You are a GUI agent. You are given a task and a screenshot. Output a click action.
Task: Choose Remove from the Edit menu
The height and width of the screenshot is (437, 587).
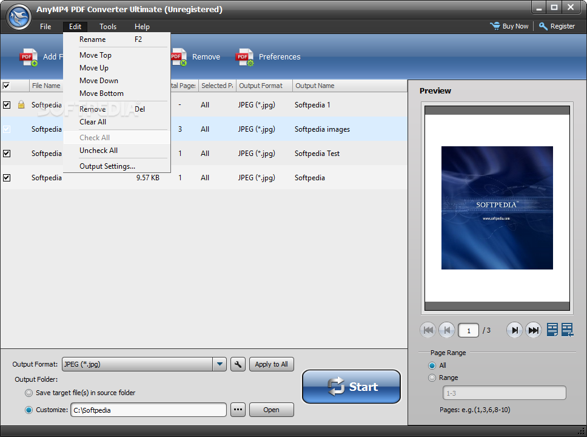pyautogui.click(x=117, y=109)
